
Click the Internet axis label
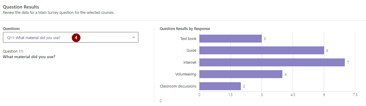[x=190, y=62]
